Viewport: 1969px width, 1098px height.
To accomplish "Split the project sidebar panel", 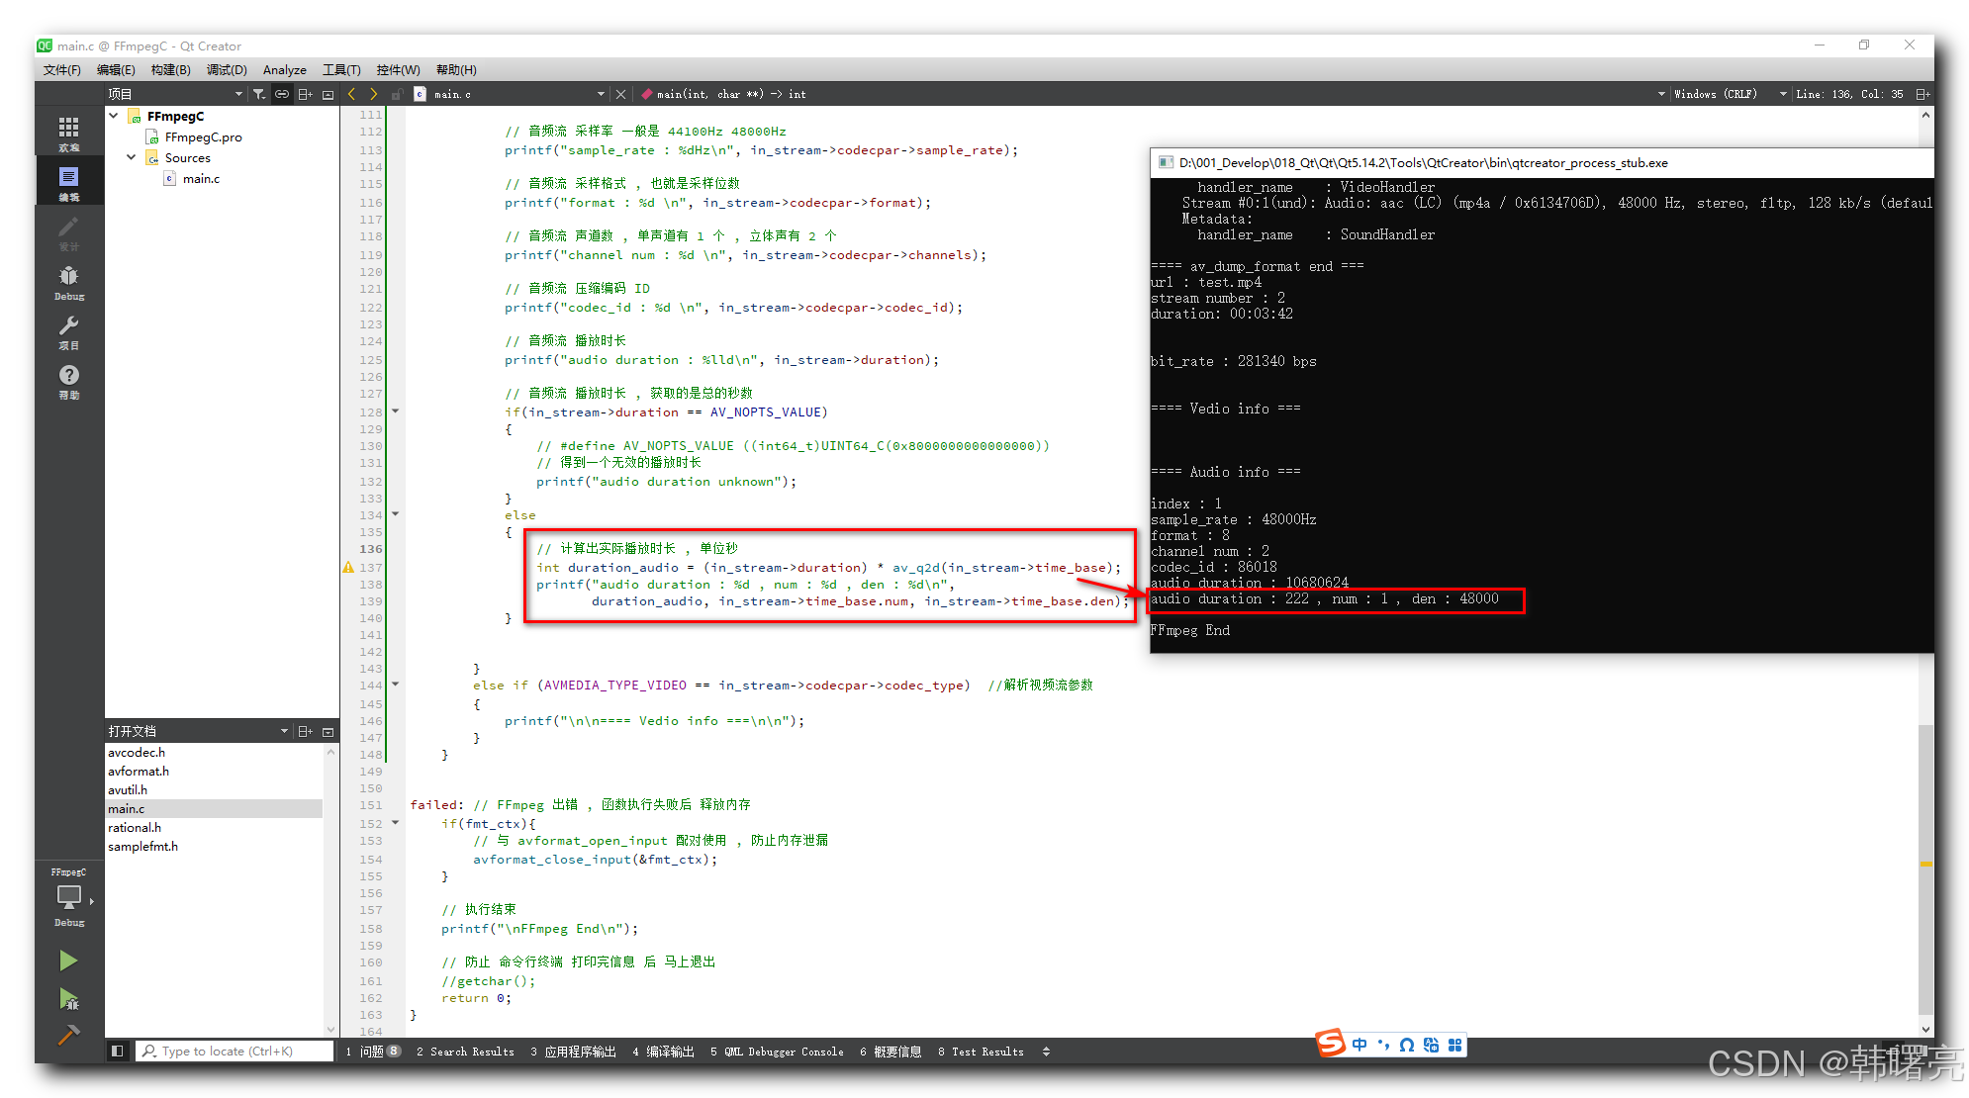I will pyautogui.click(x=305, y=94).
